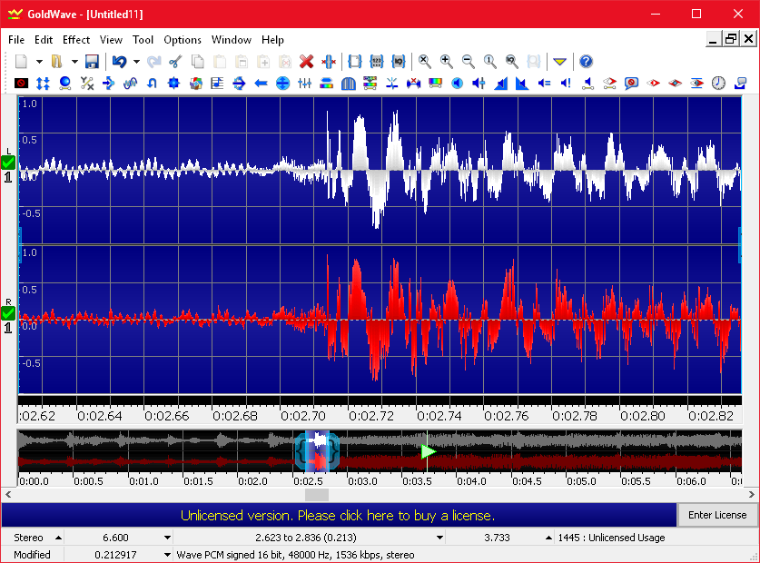Open help with the blue question mark icon
This screenshot has height=563, width=760.
[586, 62]
